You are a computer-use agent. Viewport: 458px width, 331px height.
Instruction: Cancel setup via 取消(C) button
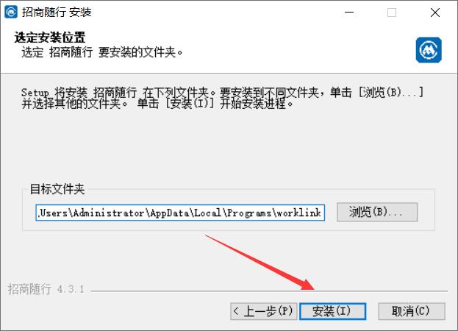coord(412,311)
